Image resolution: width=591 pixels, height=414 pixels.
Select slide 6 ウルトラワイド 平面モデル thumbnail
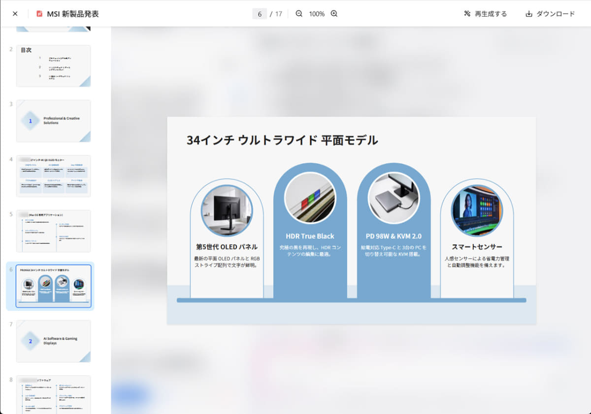(53, 286)
